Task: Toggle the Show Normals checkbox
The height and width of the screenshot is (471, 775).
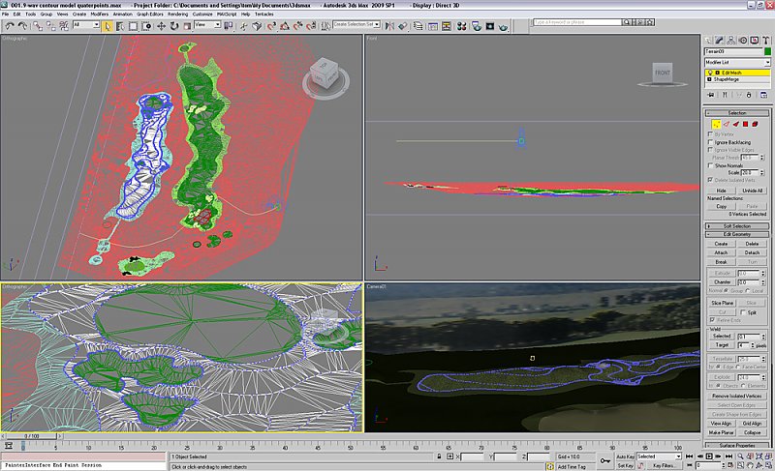Action: tap(710, 164)
